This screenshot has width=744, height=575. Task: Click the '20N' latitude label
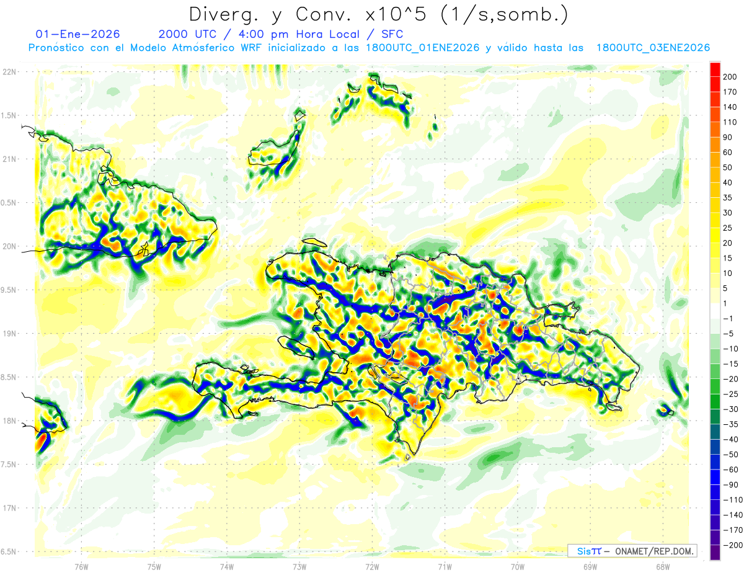click(9, 246)
